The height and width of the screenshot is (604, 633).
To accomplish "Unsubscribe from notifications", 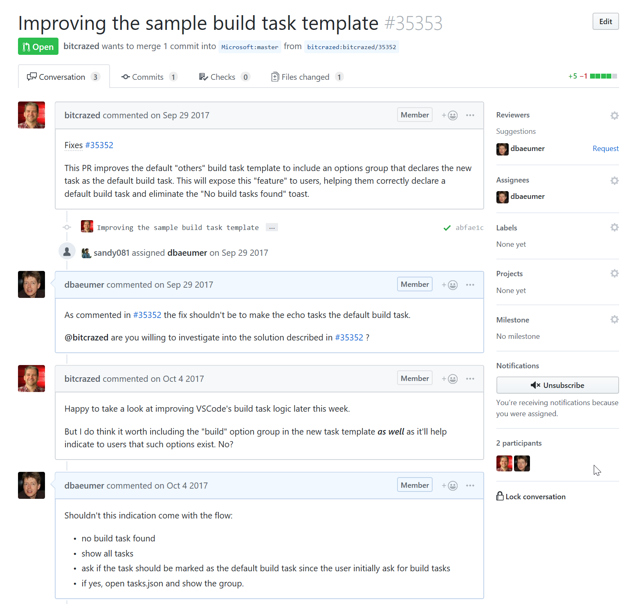I will pos(557,385).
